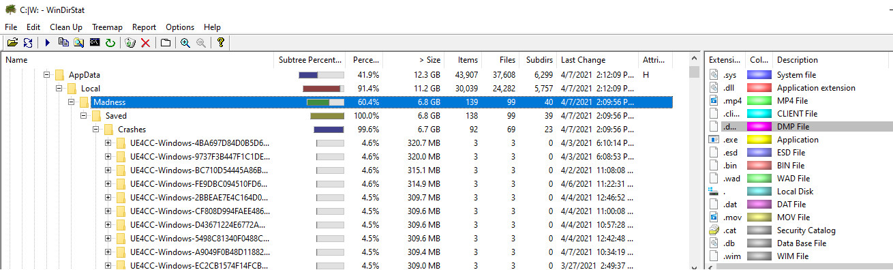
Task: Click the yellow question mark Help icon
Action: click(x=220, y=43)
